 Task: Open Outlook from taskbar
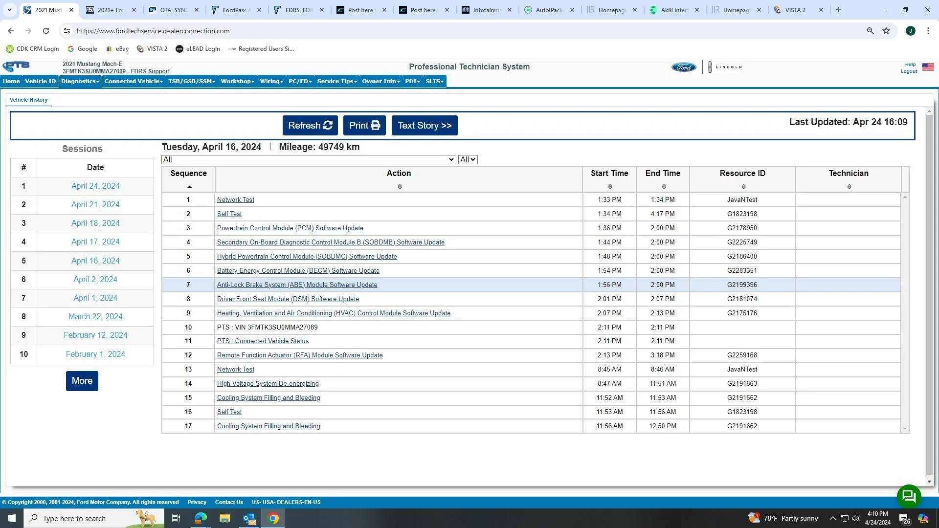point(249,518)
